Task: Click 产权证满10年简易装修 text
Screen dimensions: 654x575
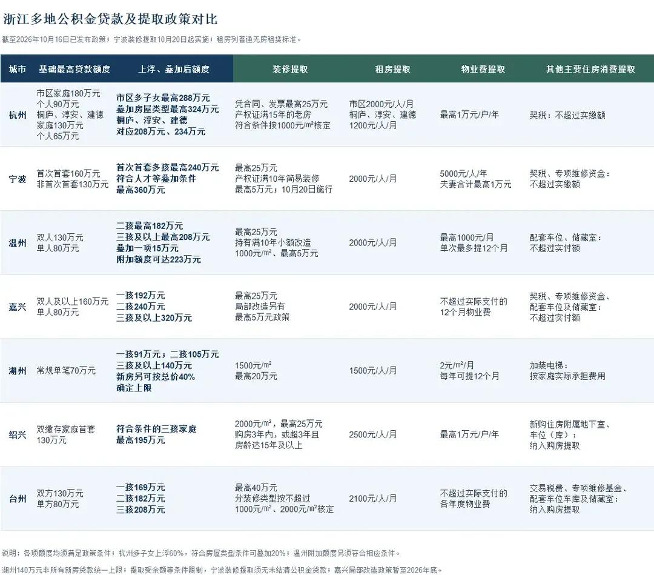Action: tap(277, 179)
